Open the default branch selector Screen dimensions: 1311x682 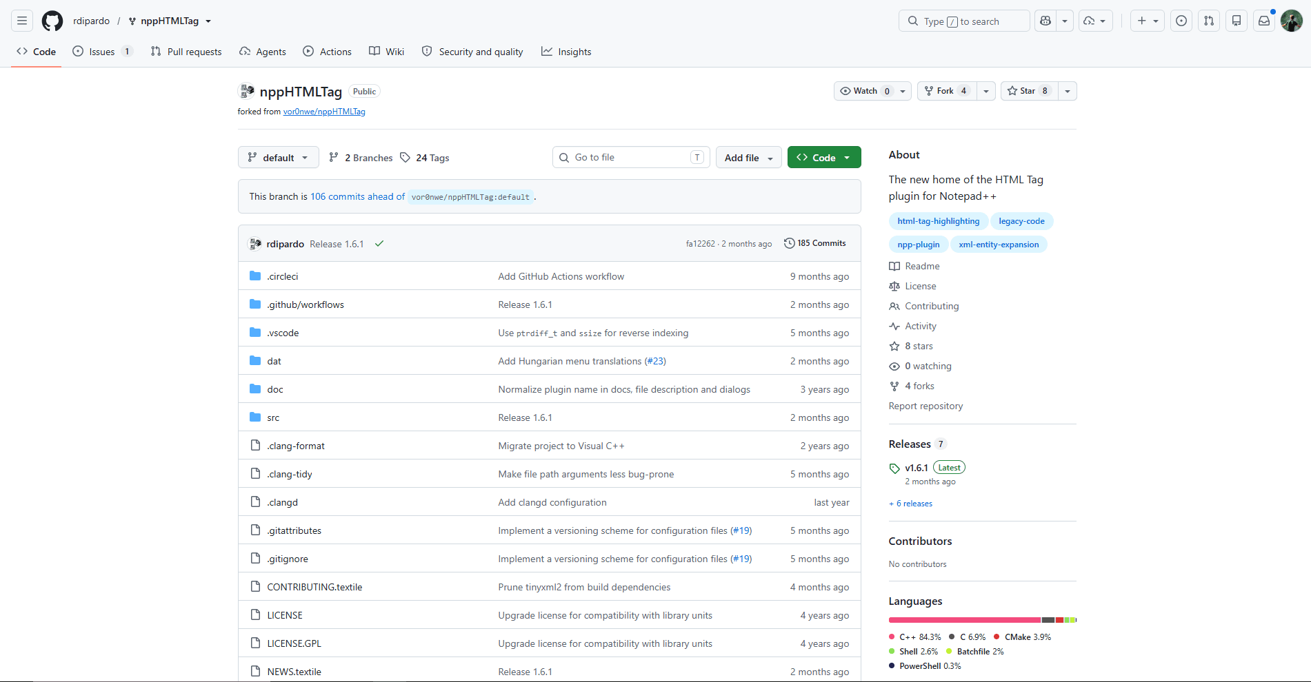[279, 158]
